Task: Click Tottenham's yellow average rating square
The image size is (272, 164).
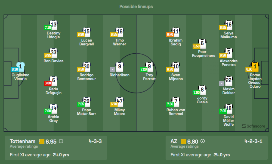Action: tap(42, 141)
